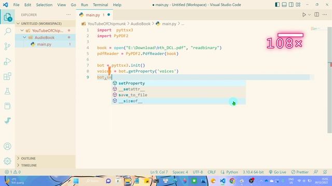Toggle the primary side bar layout icon

[277, 5]
